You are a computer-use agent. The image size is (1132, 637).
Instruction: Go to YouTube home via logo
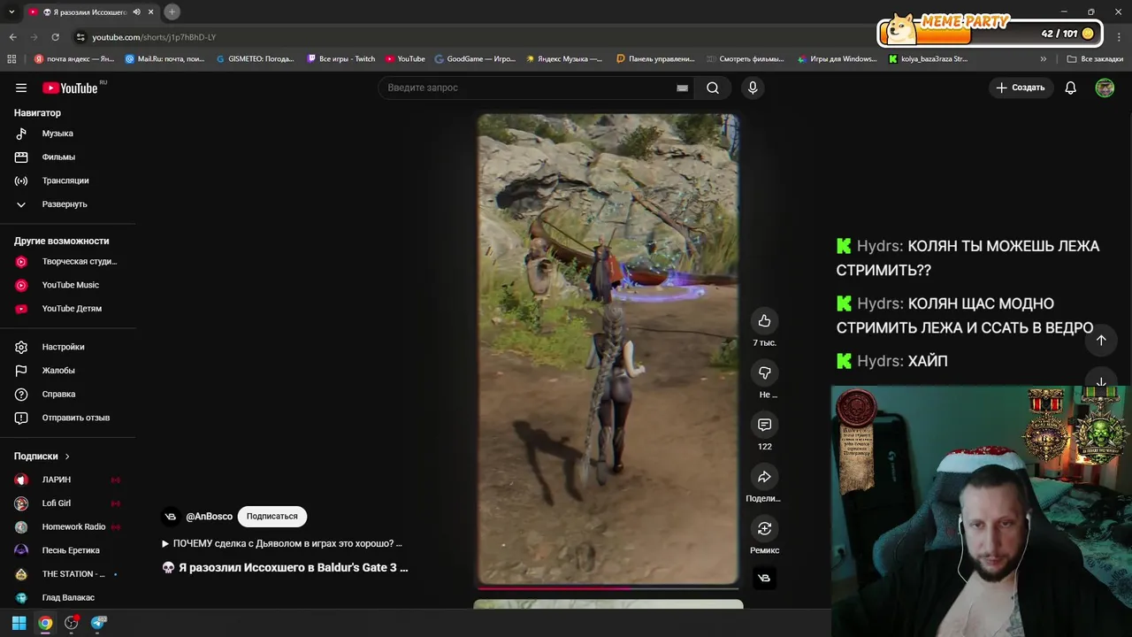(70, 88)
